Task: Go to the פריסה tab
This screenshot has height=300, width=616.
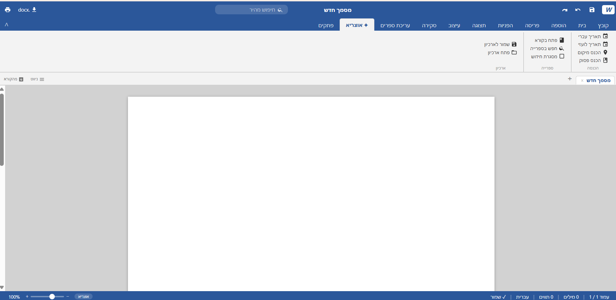Action: click(532, 25)
